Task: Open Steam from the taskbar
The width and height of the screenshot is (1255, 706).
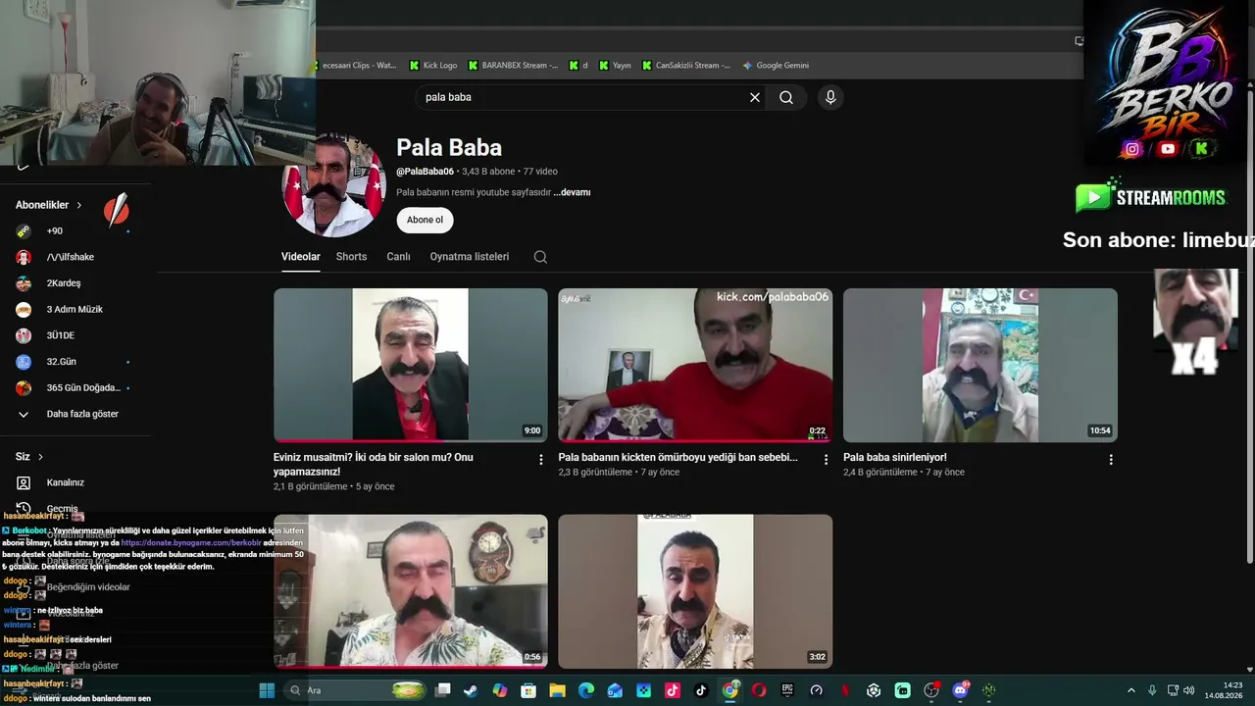Action: click(472, 690)
